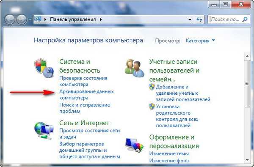Open Оформление и персонализация category
The height and width of the screenshot is (167, 254).
tap(174, 142)
